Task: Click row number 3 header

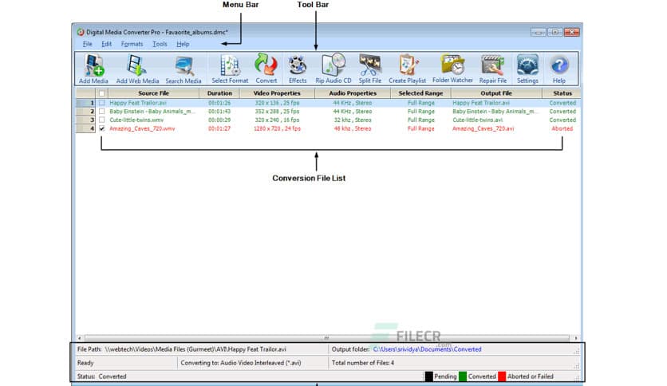Action: (85, 120)
